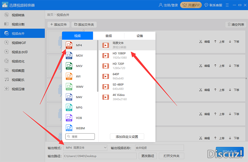Open 视频优化 in the sidebar

click(22, 61)
